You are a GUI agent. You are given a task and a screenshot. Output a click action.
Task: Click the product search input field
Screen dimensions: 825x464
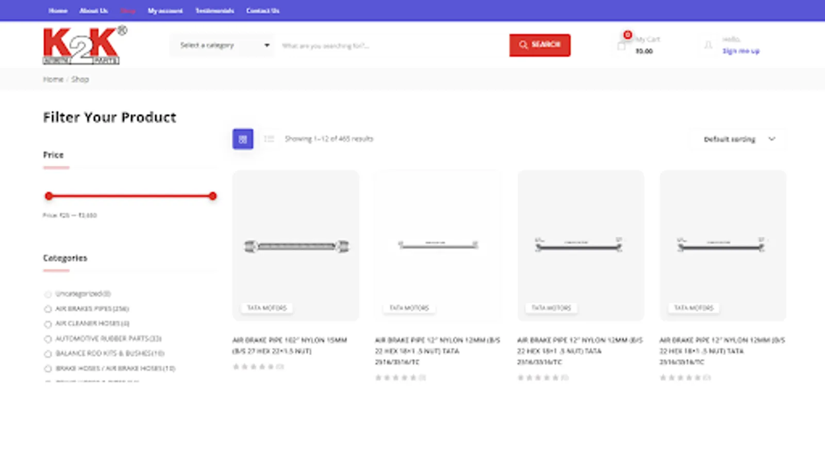click(x=392, y=45)
